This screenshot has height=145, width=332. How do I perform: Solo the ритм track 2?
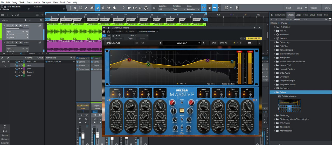point(12,26)
